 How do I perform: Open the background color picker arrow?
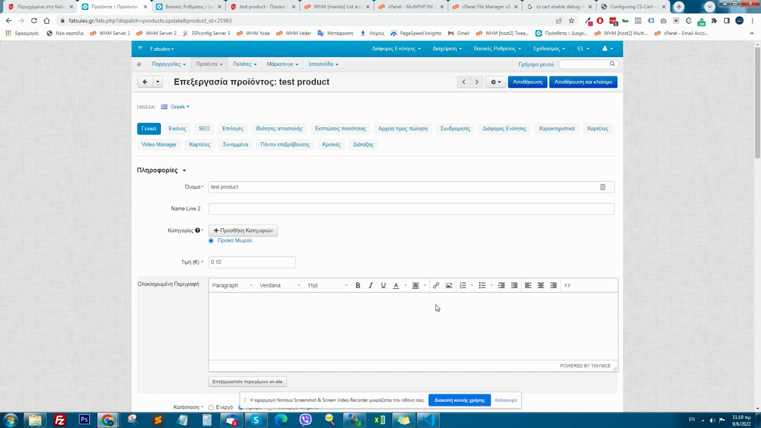pyautogui.click(x=425, y=285)
